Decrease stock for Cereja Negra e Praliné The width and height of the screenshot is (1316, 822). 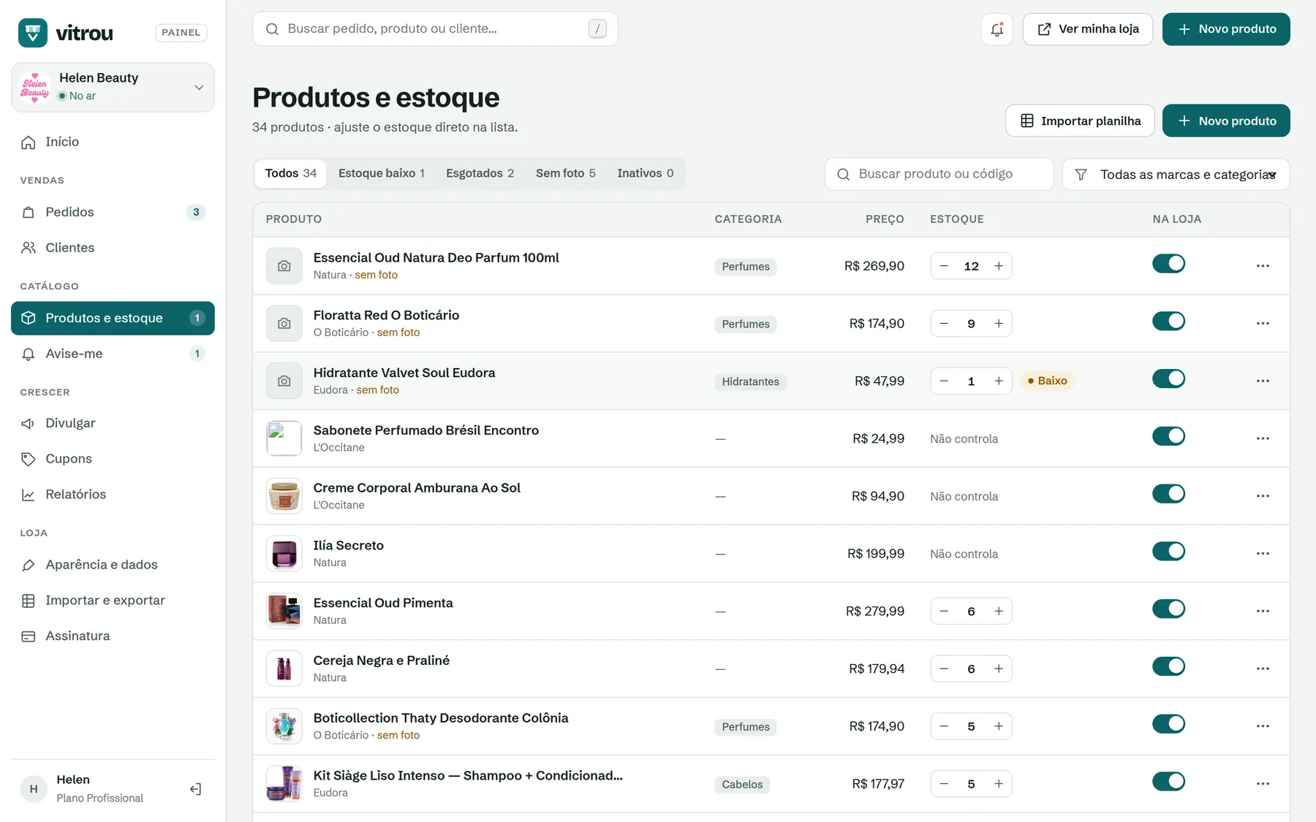point(944,669)
